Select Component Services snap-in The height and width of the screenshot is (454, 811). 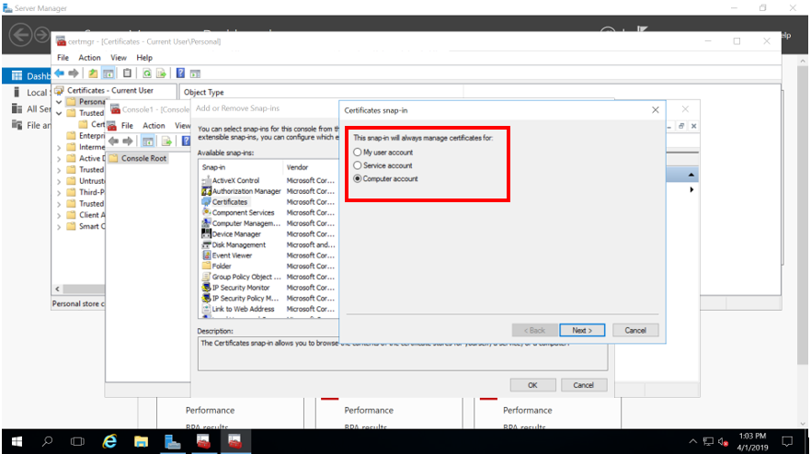click(x=238, y=213)
